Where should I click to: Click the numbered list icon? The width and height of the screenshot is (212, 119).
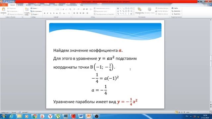(x=79, y=9)
